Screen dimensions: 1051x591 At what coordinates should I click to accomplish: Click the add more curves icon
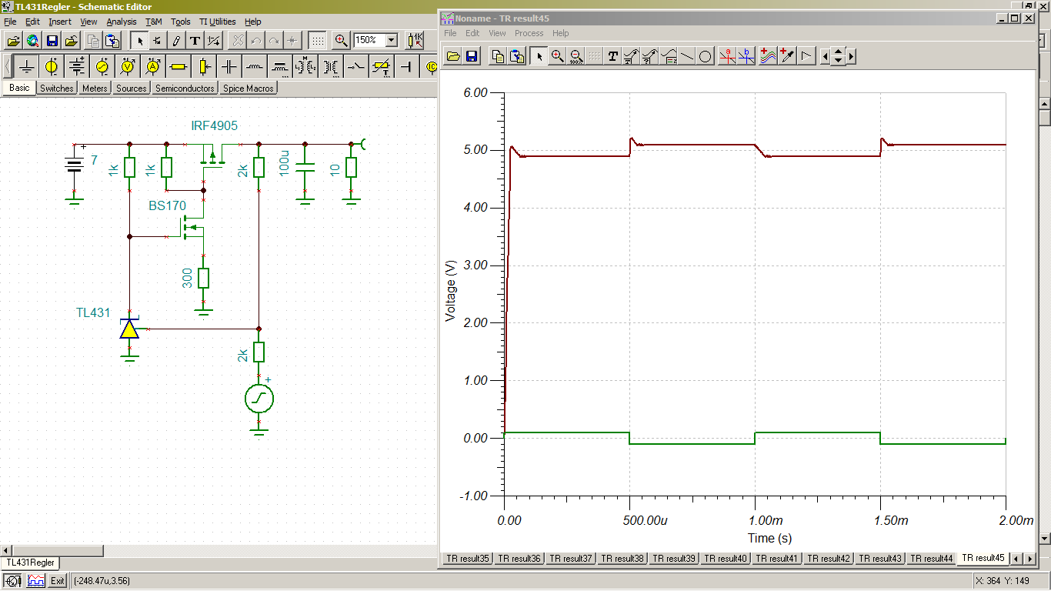click(768, 55)
